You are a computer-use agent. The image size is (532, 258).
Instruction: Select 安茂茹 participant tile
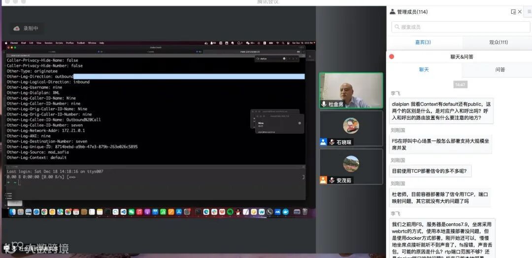pyautogui.click(x=351, y=167)
